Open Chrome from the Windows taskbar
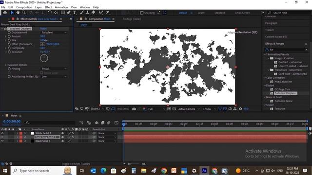 [x=164, y=171]
